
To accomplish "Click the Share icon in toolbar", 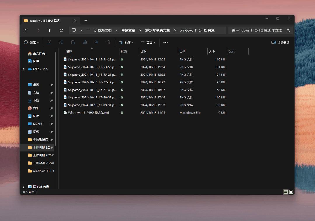I will pos(97,42).
